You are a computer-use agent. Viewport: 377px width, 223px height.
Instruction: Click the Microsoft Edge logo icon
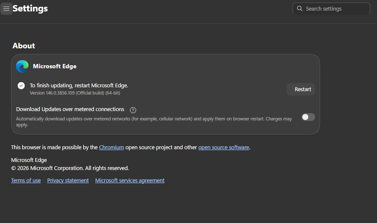tap(22, 66)
